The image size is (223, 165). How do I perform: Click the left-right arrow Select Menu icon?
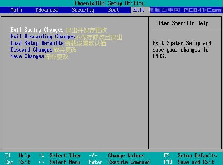pyautogui.click(x=41, y=162)
